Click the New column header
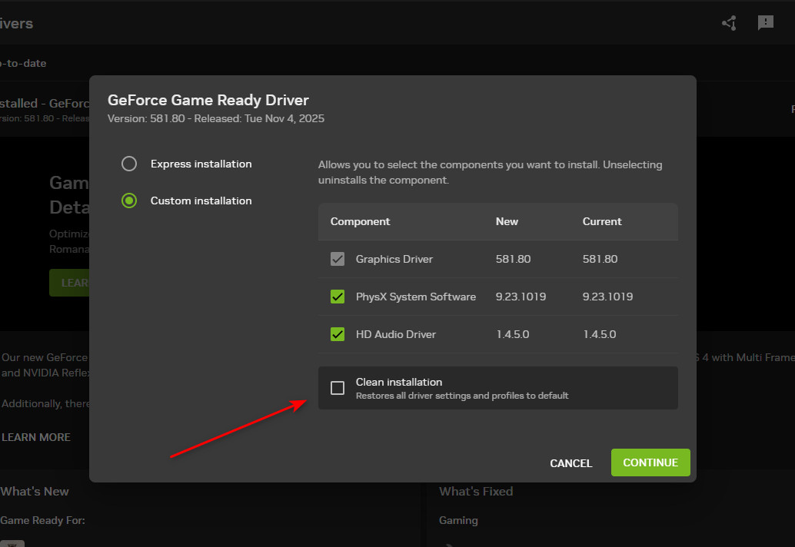This screenshot has height=547, width=795. click(507, 221)
